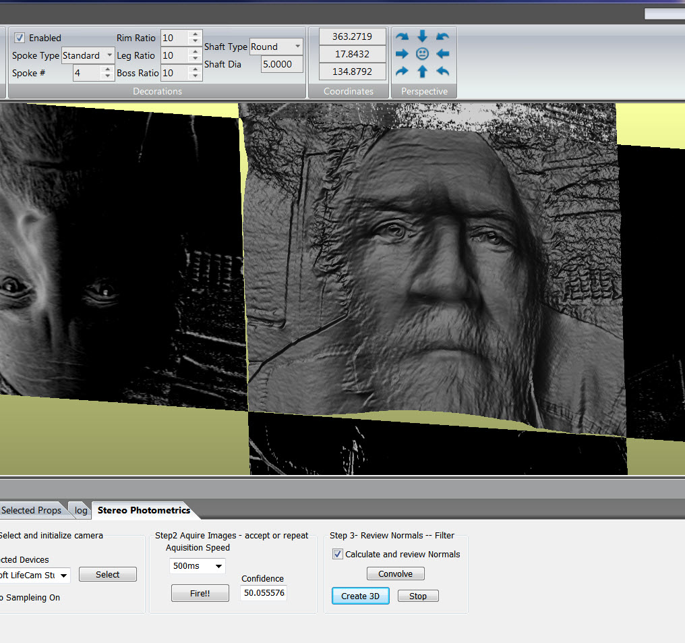
Task: Click the top-left curved arrow perspective icon
Action: [x=402, y=36]
